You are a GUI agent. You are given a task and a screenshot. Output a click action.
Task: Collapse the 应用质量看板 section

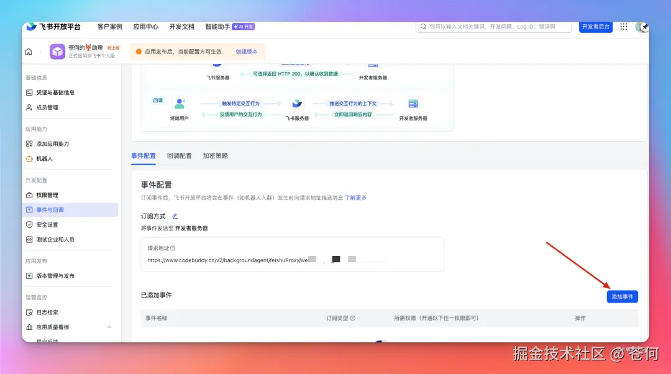coord(109,326)
